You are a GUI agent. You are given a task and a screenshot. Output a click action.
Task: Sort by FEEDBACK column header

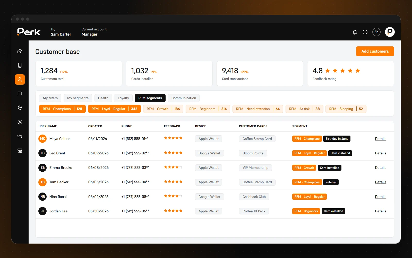[172, 126]
